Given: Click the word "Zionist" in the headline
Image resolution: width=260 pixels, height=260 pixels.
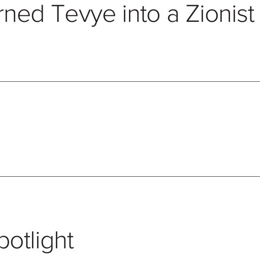Looking at the screenshot, I should (220, 14).
